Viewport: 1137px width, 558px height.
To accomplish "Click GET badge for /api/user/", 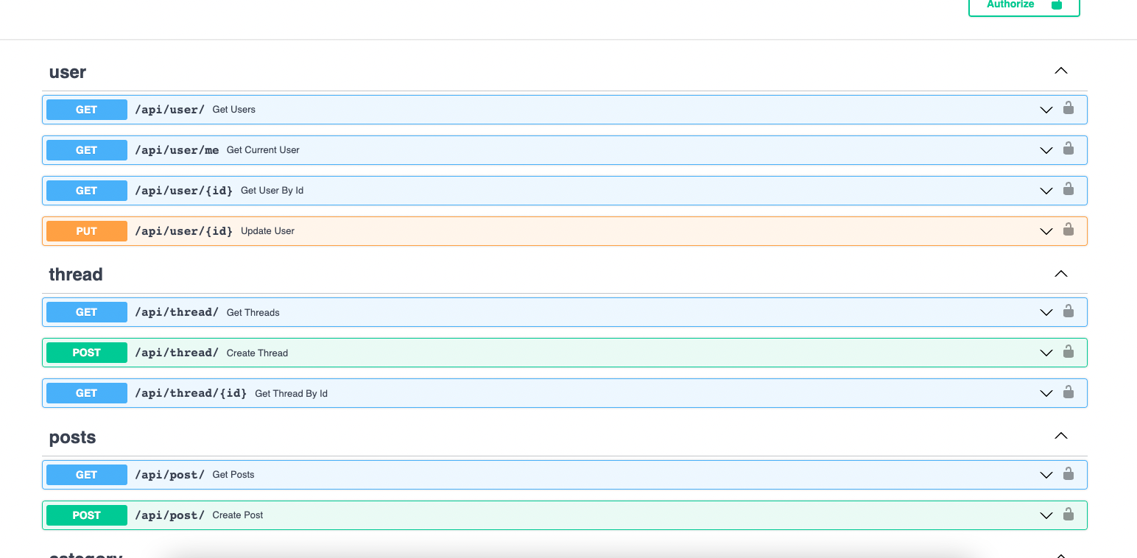I will (x=87, y=110).
